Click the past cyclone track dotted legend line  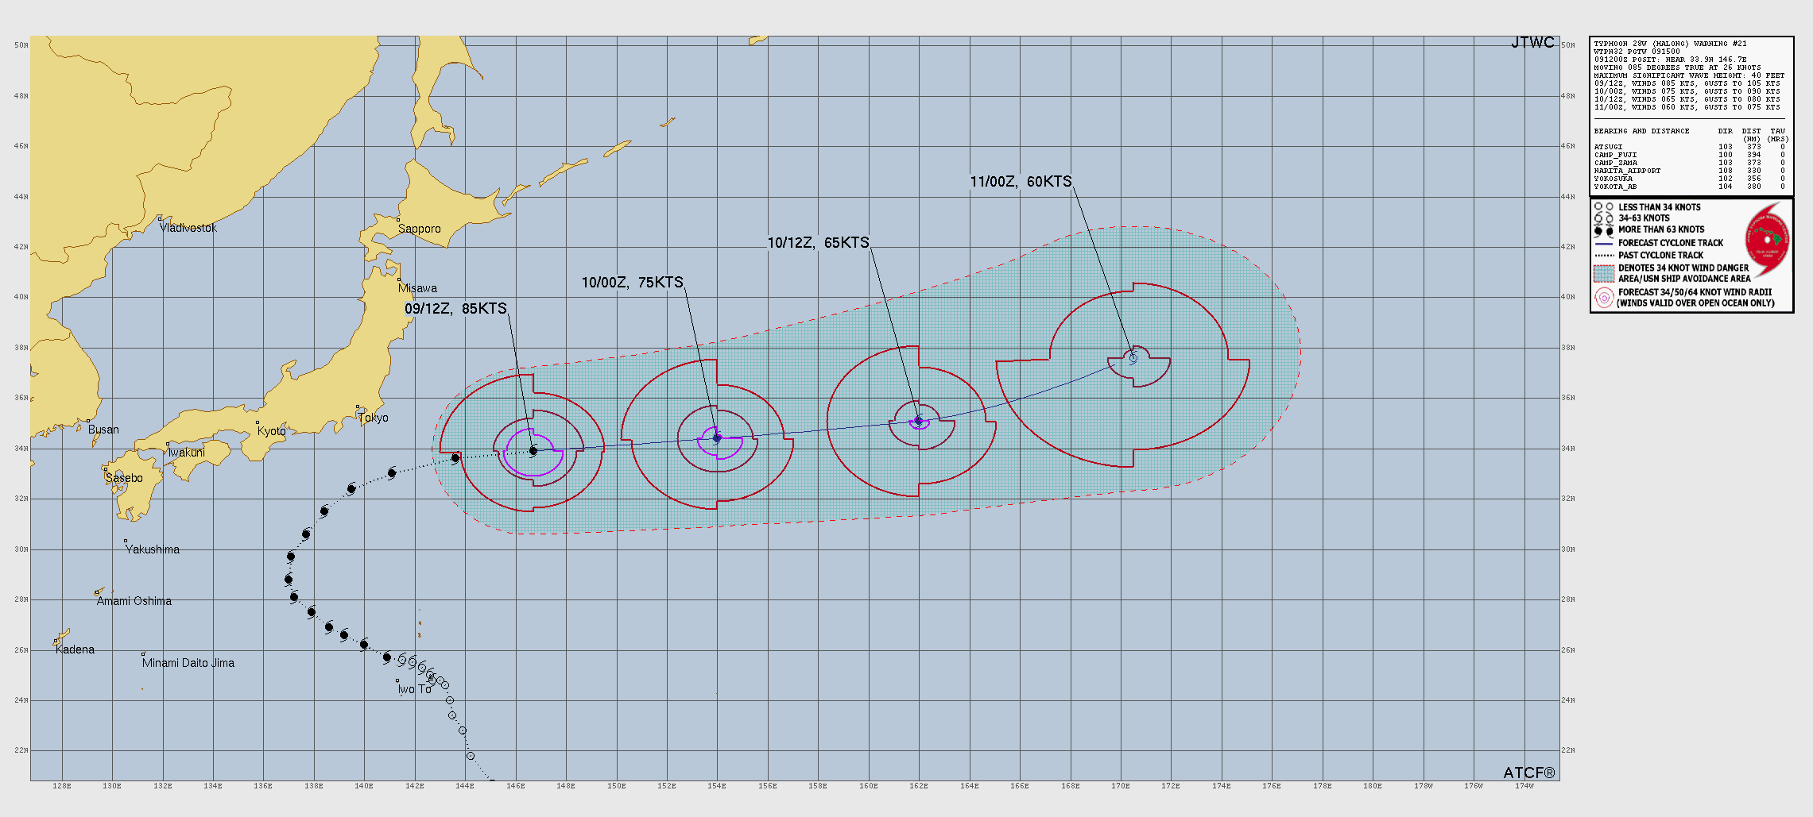1603,256
